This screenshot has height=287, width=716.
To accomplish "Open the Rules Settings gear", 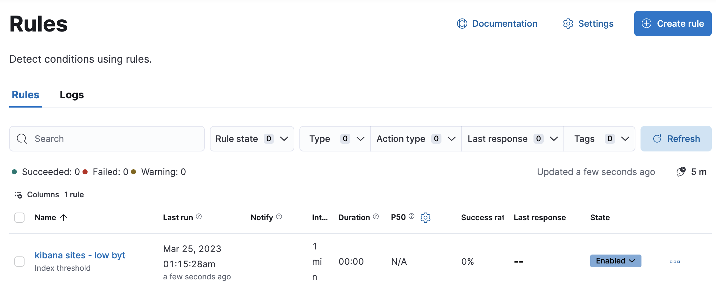I will (x=588, y=23).
